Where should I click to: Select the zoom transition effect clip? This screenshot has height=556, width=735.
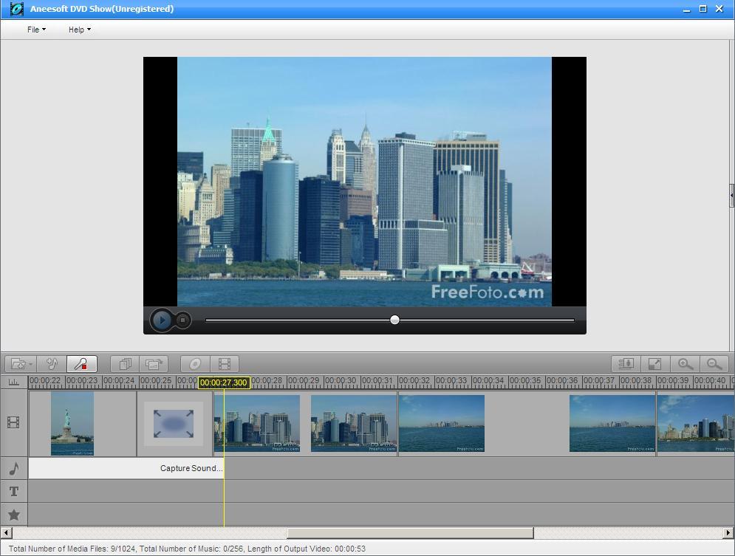(x=174, y=423)
